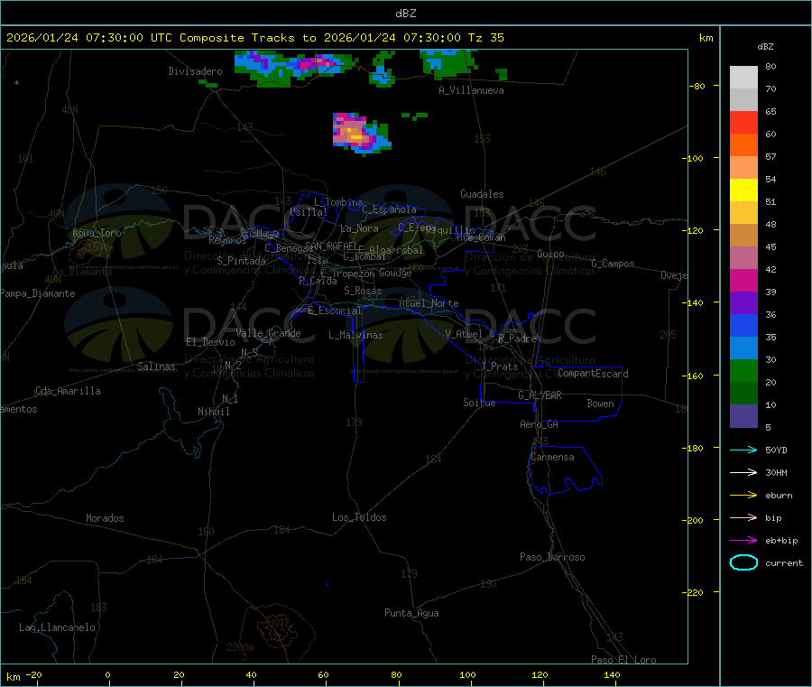Click the pink bip arrow in legend
Viewport: 812px width, 687px height.
(743, 517)
